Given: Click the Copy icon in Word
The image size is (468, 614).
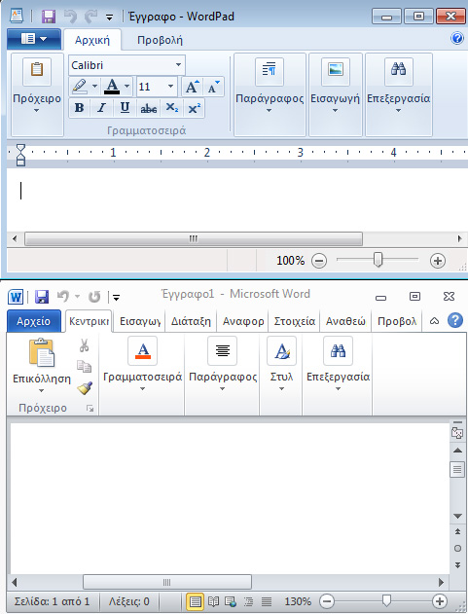Looking at the screenshot, I should tap(85, 367).
